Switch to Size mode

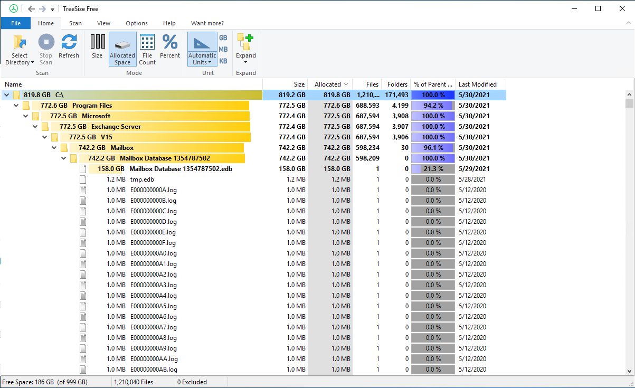[x=97, y=46]
